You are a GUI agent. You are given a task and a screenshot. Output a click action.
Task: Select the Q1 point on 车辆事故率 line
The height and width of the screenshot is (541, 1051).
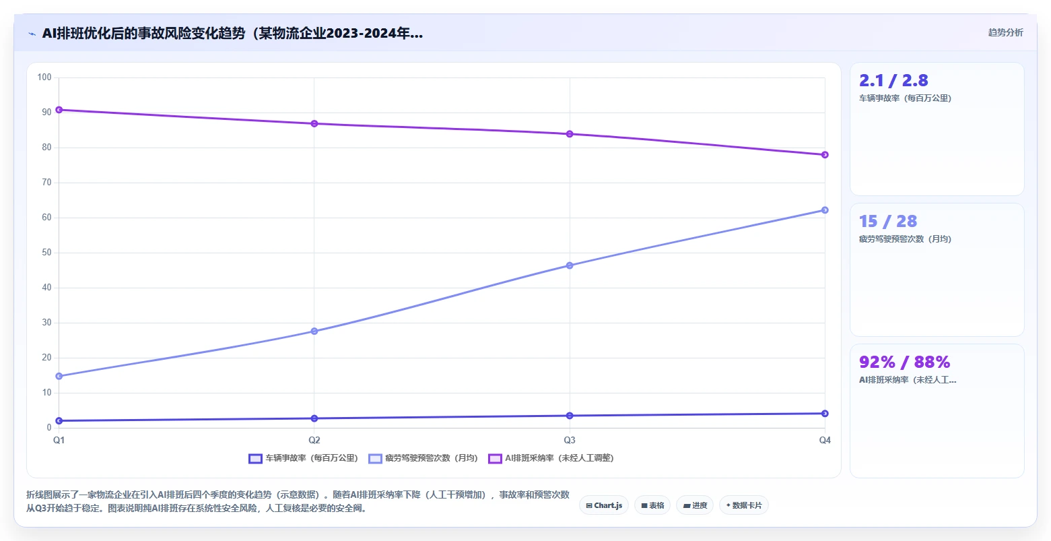59,421
